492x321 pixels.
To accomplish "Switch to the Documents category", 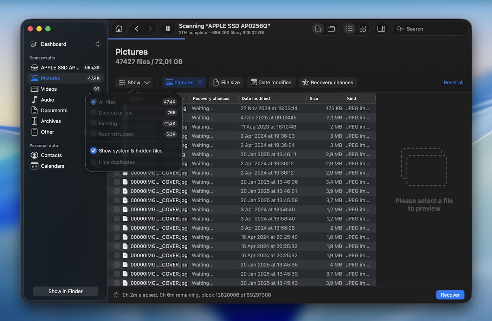I will 54,110.
